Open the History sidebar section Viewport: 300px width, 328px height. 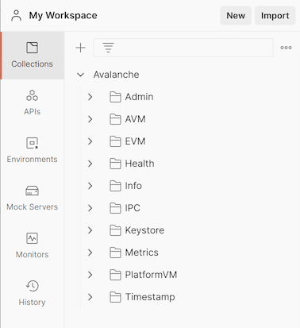click(x=32, y=294)
